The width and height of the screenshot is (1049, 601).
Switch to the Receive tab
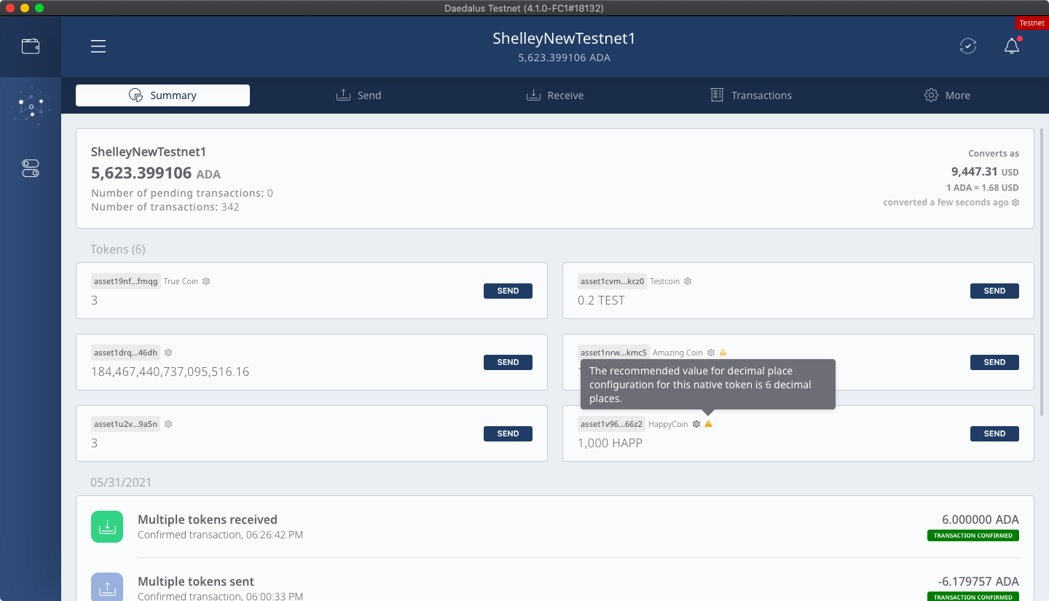554,95
